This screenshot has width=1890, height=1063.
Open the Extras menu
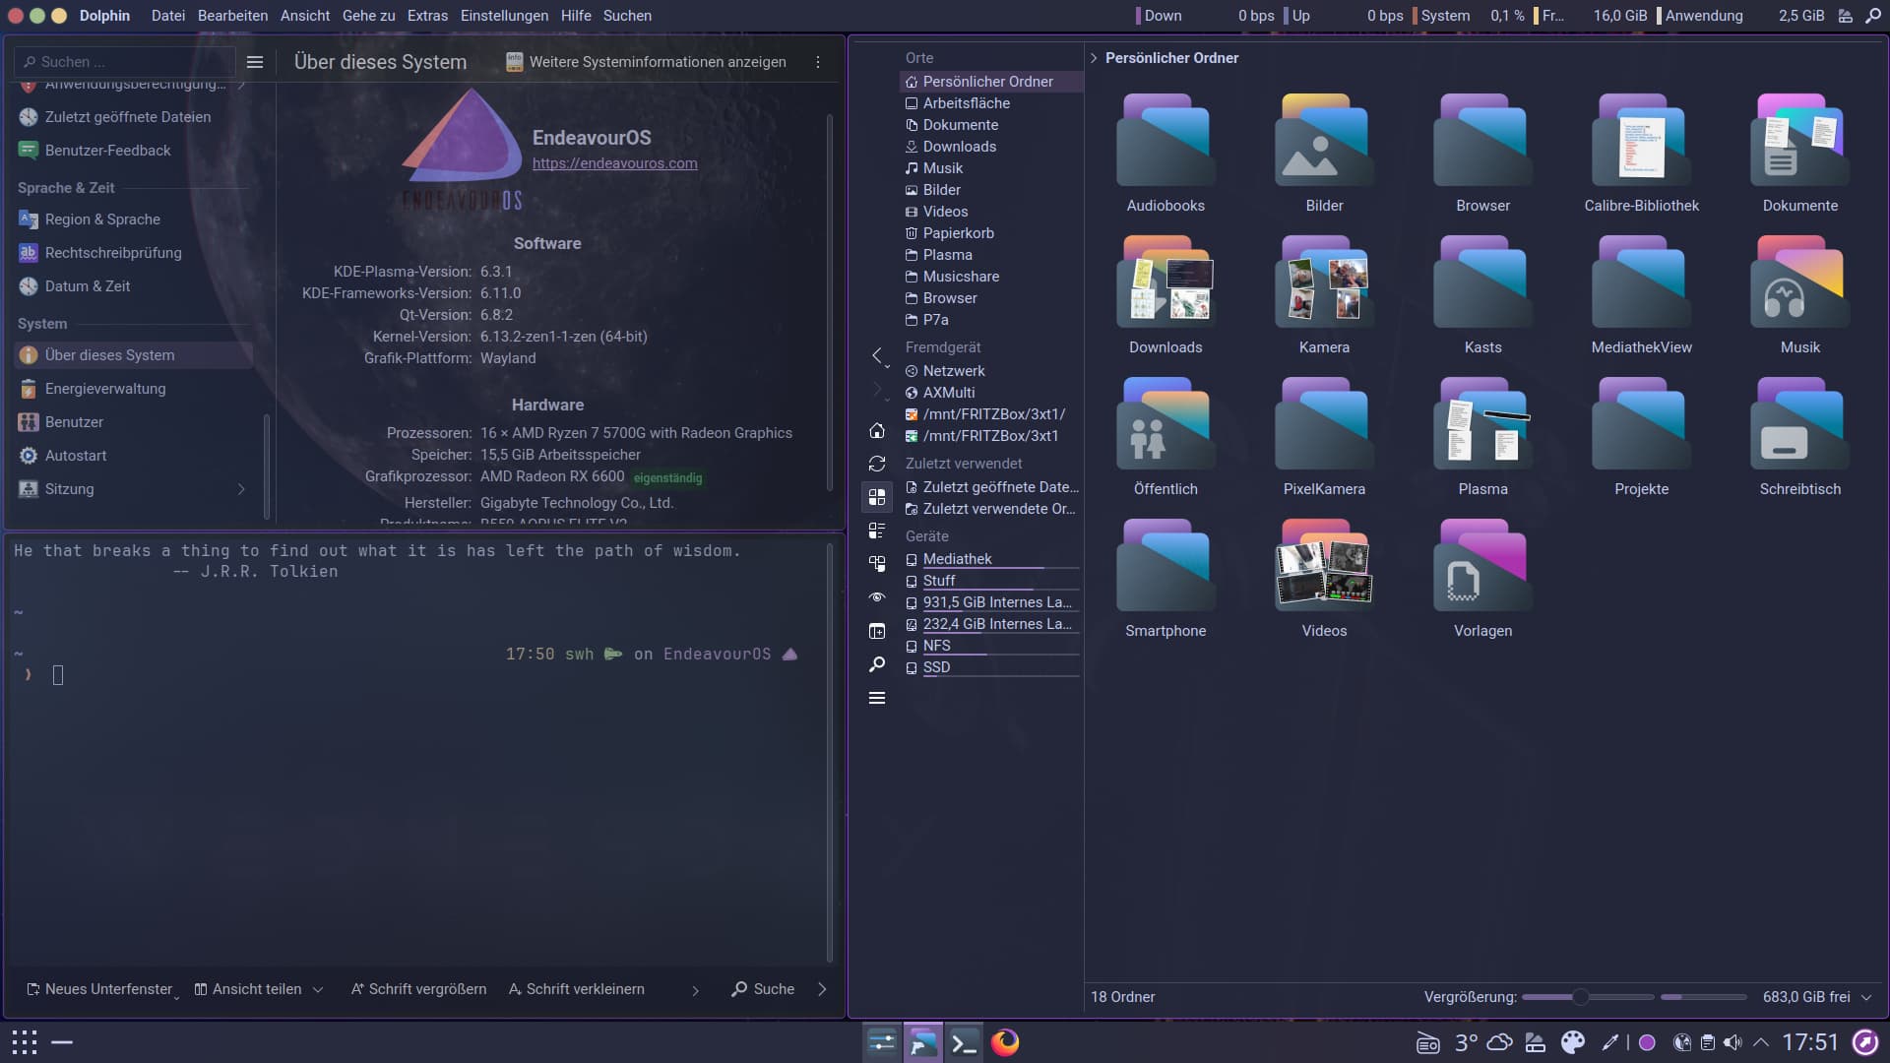coord(427,16)
